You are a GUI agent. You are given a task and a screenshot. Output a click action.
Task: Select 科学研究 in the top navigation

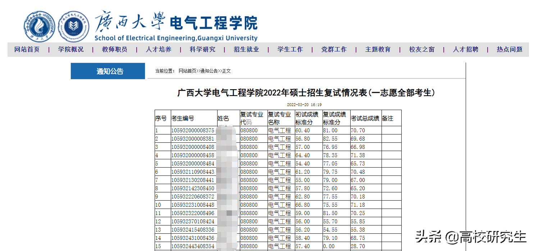click(202, 49)
